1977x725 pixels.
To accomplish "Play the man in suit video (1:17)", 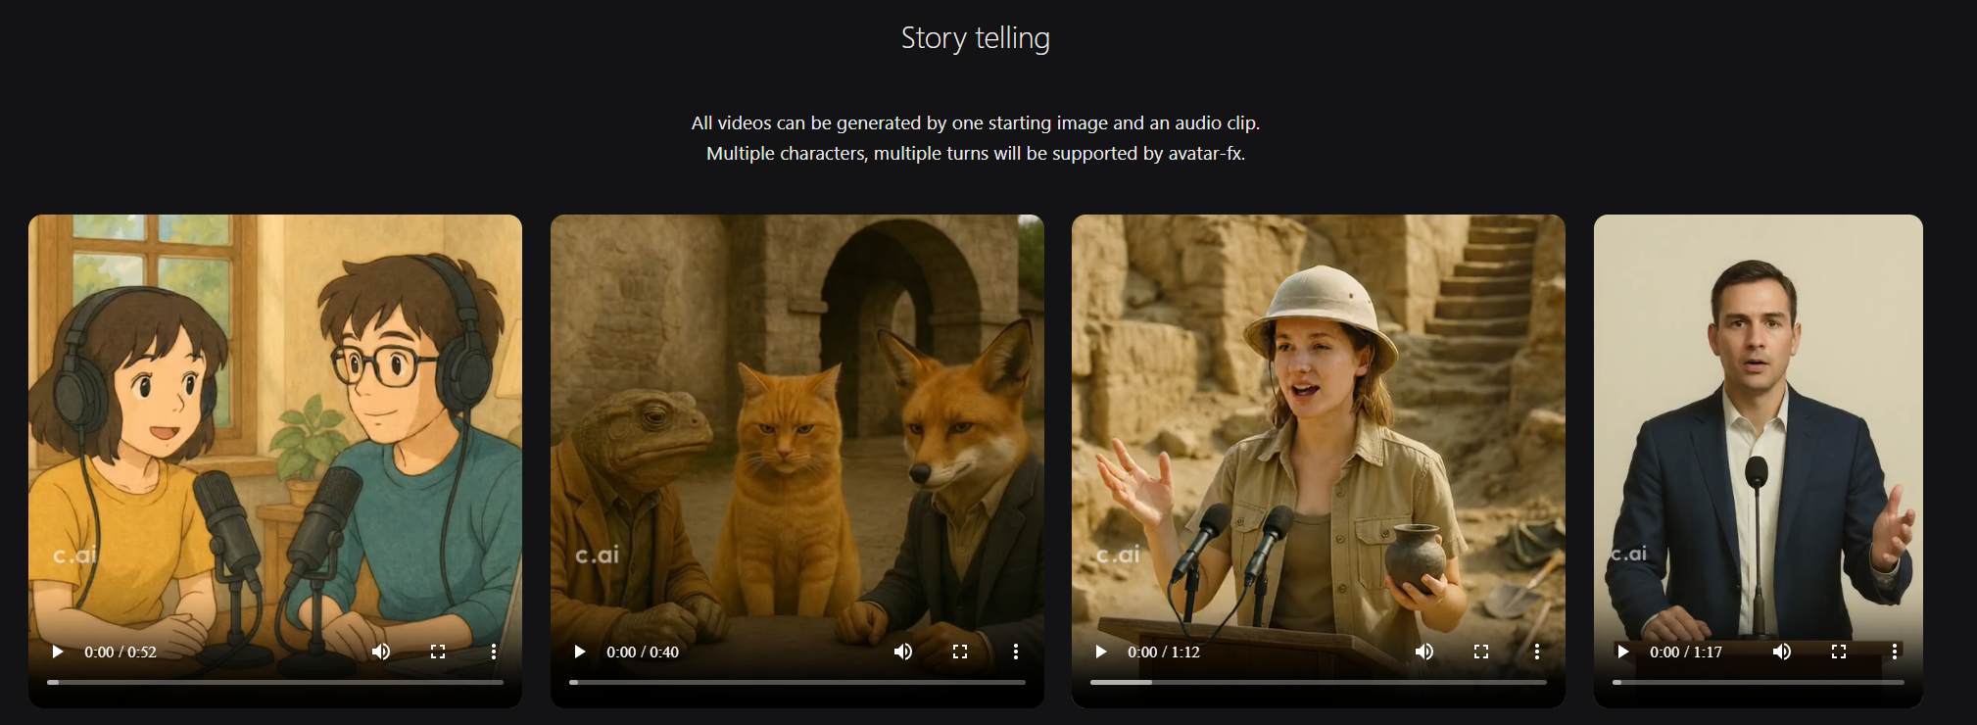I will click(x=1623, y=652).
